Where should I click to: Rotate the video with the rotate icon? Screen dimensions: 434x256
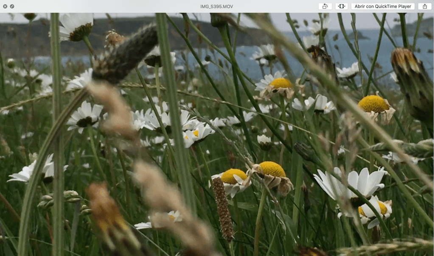click(x=325, y=6)
